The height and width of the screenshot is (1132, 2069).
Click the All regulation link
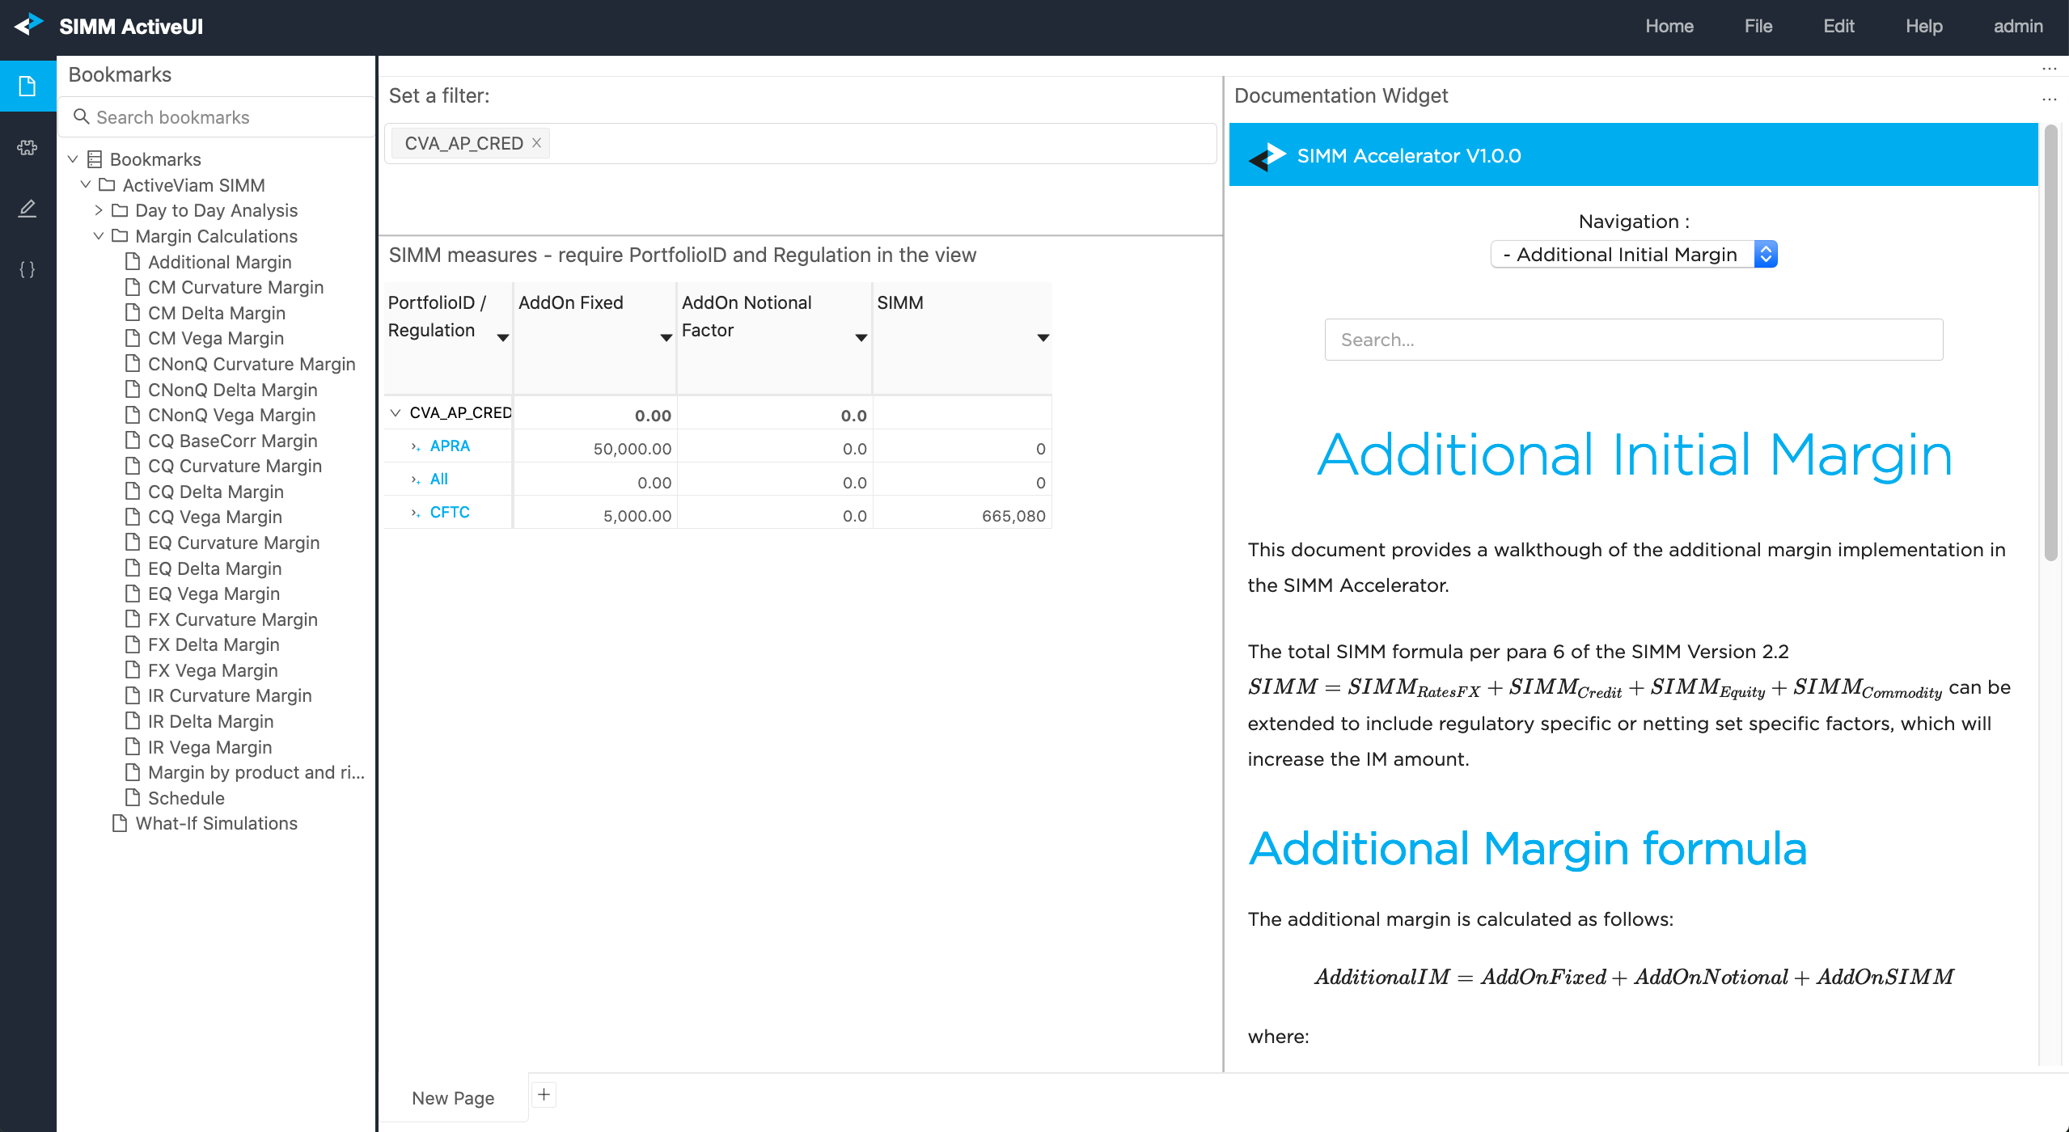439,479
